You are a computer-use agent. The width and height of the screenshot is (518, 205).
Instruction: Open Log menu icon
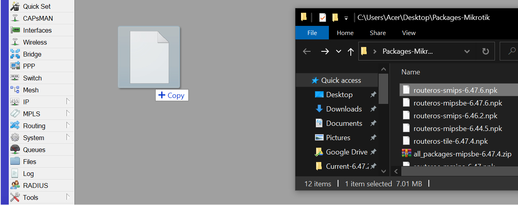[15, 174]
